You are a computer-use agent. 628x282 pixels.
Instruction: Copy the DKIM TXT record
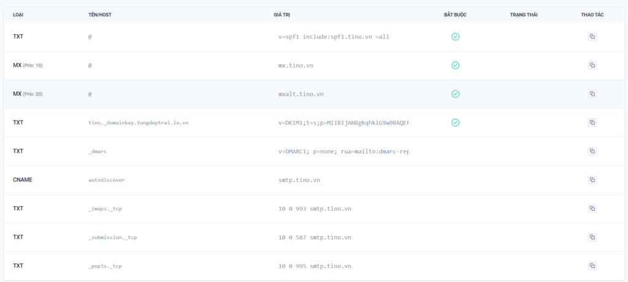(592, 123)
